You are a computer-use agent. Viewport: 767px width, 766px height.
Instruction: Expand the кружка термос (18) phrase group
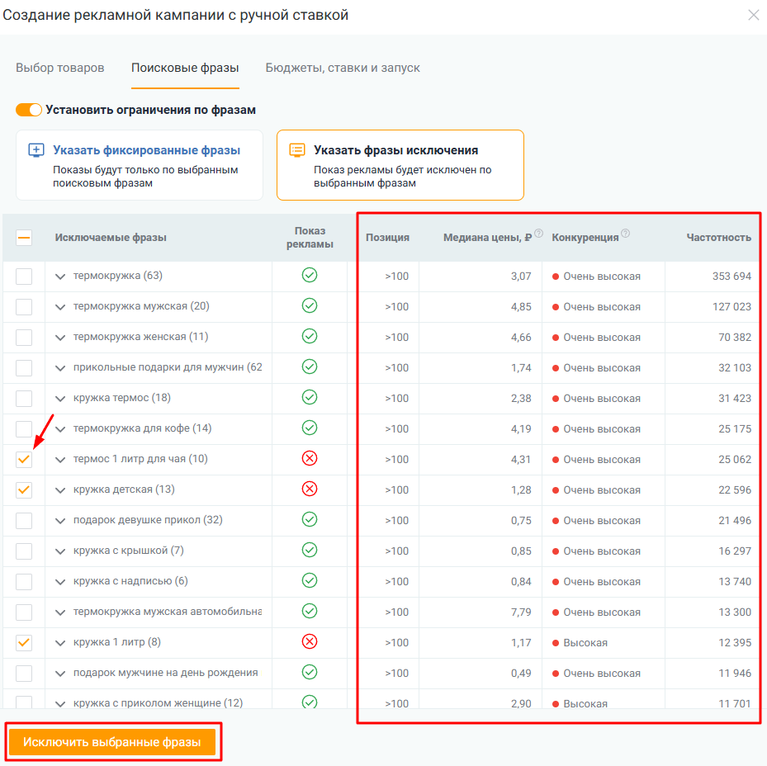(59, 398)
